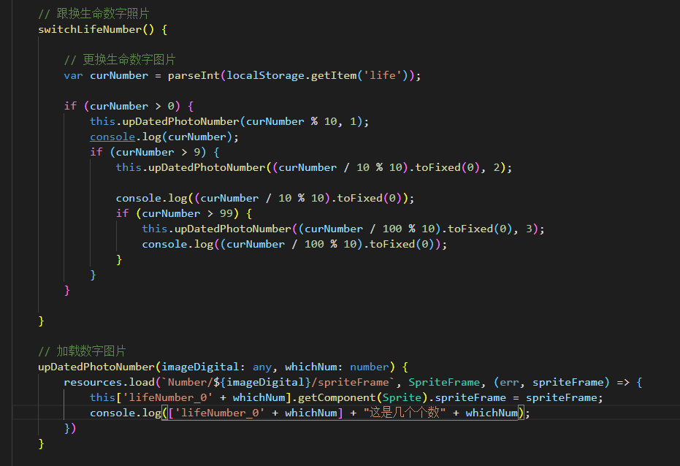Click the localStorage identifier
This screenshot has height=466, width=680.
point(265,75)
